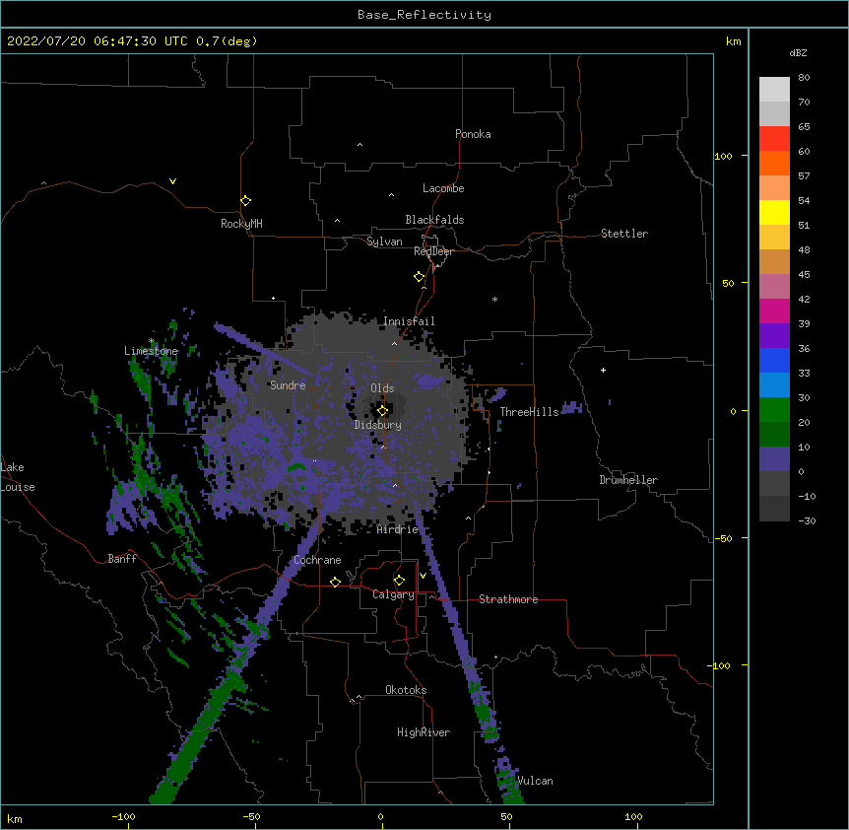Click the white asterisk marker east of Innisfail
The image size is (849, 830).
[x=494, y=299]
